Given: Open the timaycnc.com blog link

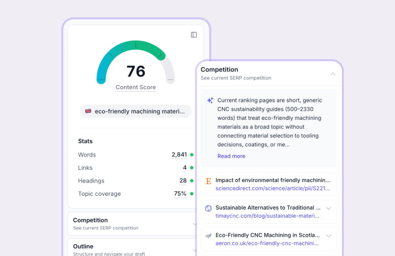Looking at the screenshot, I should point(267,216).
